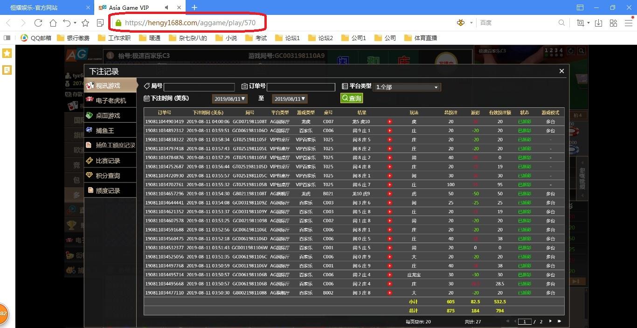This screenshot has width=637, height=328.
Task: Focus the 局号 input field
Action: pyautogui.click(x=199, y=87)
